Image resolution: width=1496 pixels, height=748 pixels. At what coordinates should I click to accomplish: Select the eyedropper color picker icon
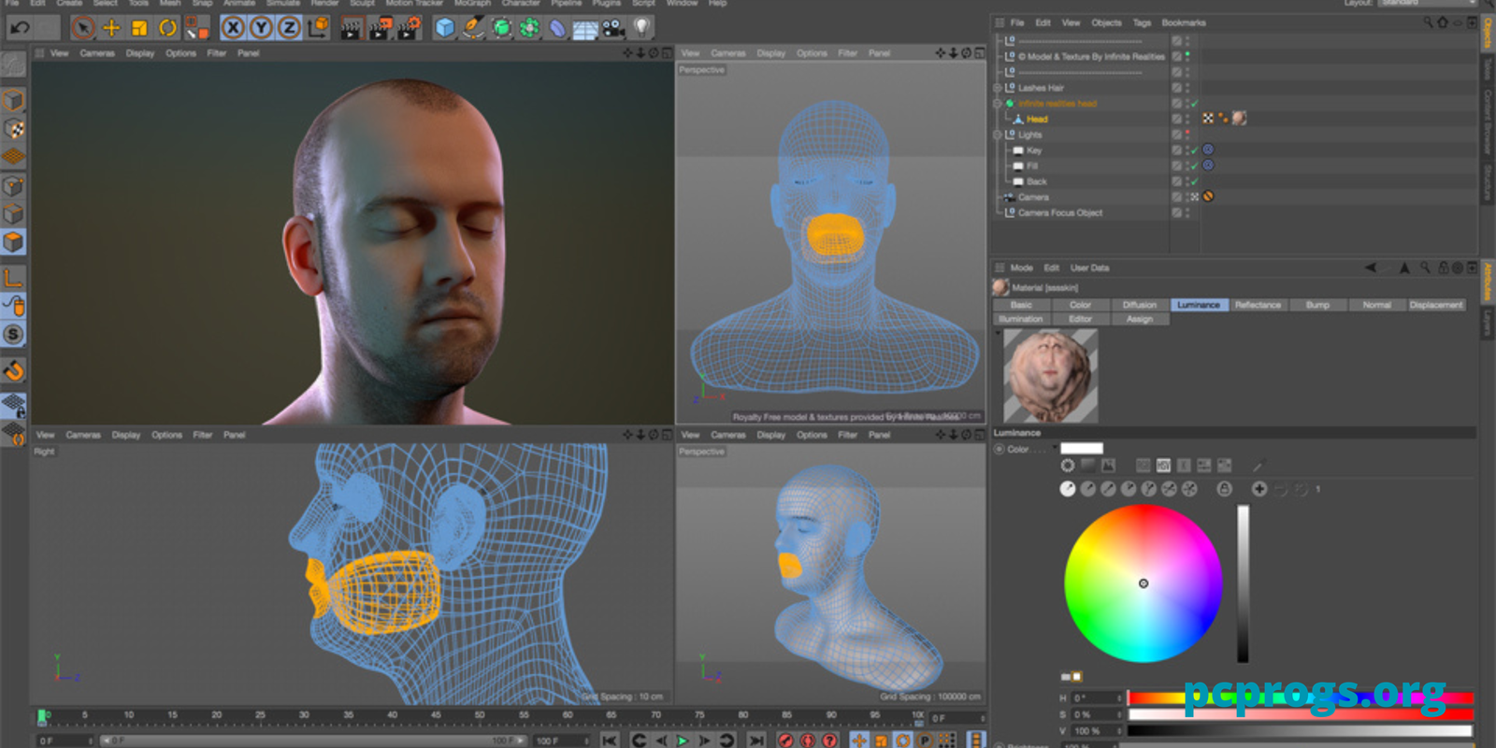1258,465
